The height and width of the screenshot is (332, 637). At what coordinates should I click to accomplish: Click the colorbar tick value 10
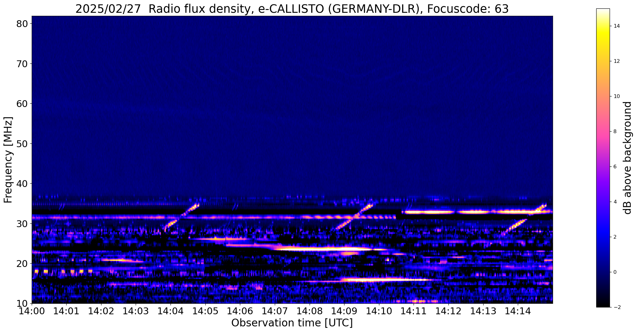[616, 96]
